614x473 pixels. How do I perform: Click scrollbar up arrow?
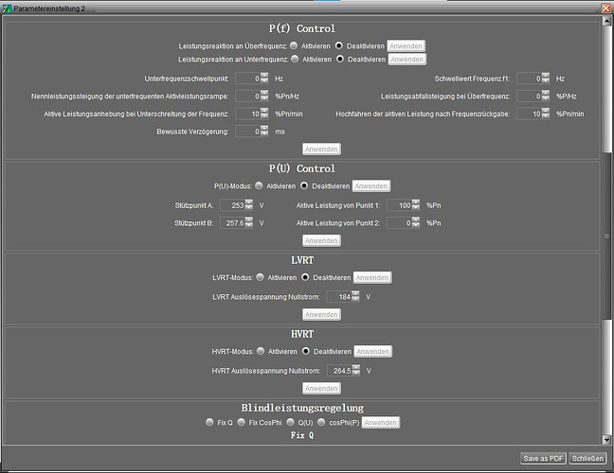tap(607, 21)
